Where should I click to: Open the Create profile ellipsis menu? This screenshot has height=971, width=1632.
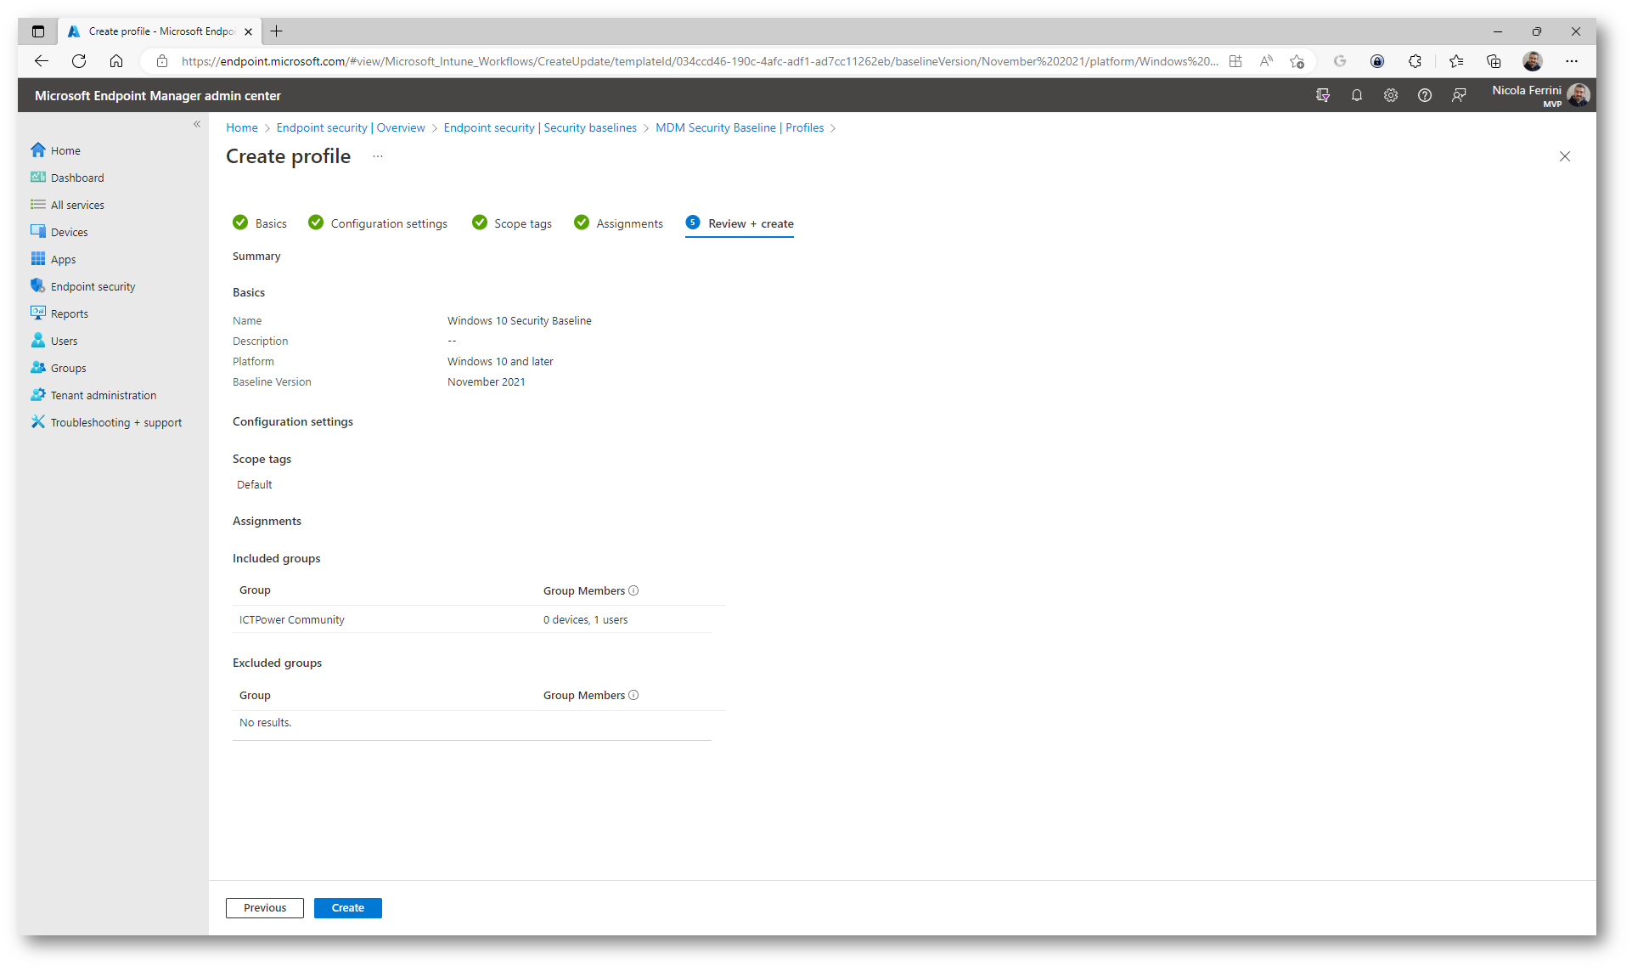[x=378, y=156]
